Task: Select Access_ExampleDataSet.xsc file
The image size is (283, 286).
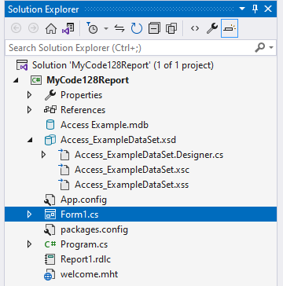Action: [x=132, y=170]
